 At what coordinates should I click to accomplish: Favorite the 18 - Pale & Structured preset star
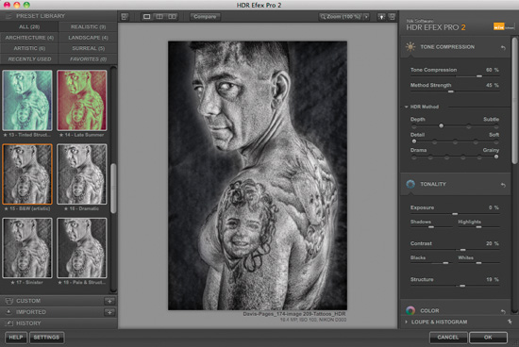tap(59, 283)
